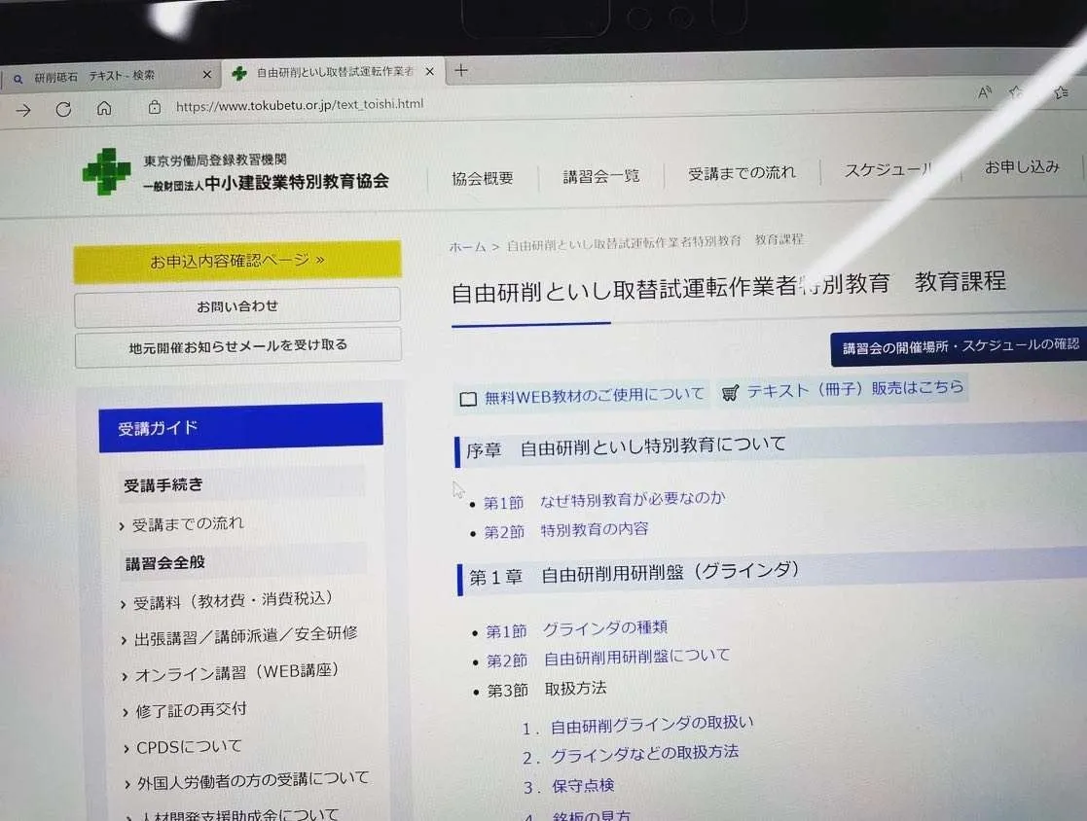The width and height of the screenshot is (1087, 821).
Task: Click the browser home icon
Action: pos(104,109)
